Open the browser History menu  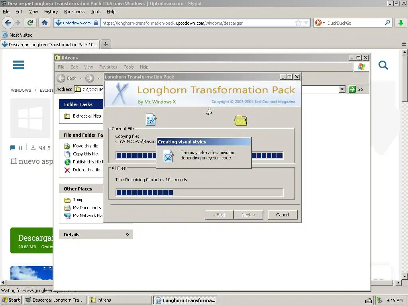tap(51, 12)
